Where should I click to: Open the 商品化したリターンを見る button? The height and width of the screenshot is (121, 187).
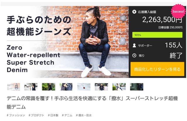tap(157, 69)
